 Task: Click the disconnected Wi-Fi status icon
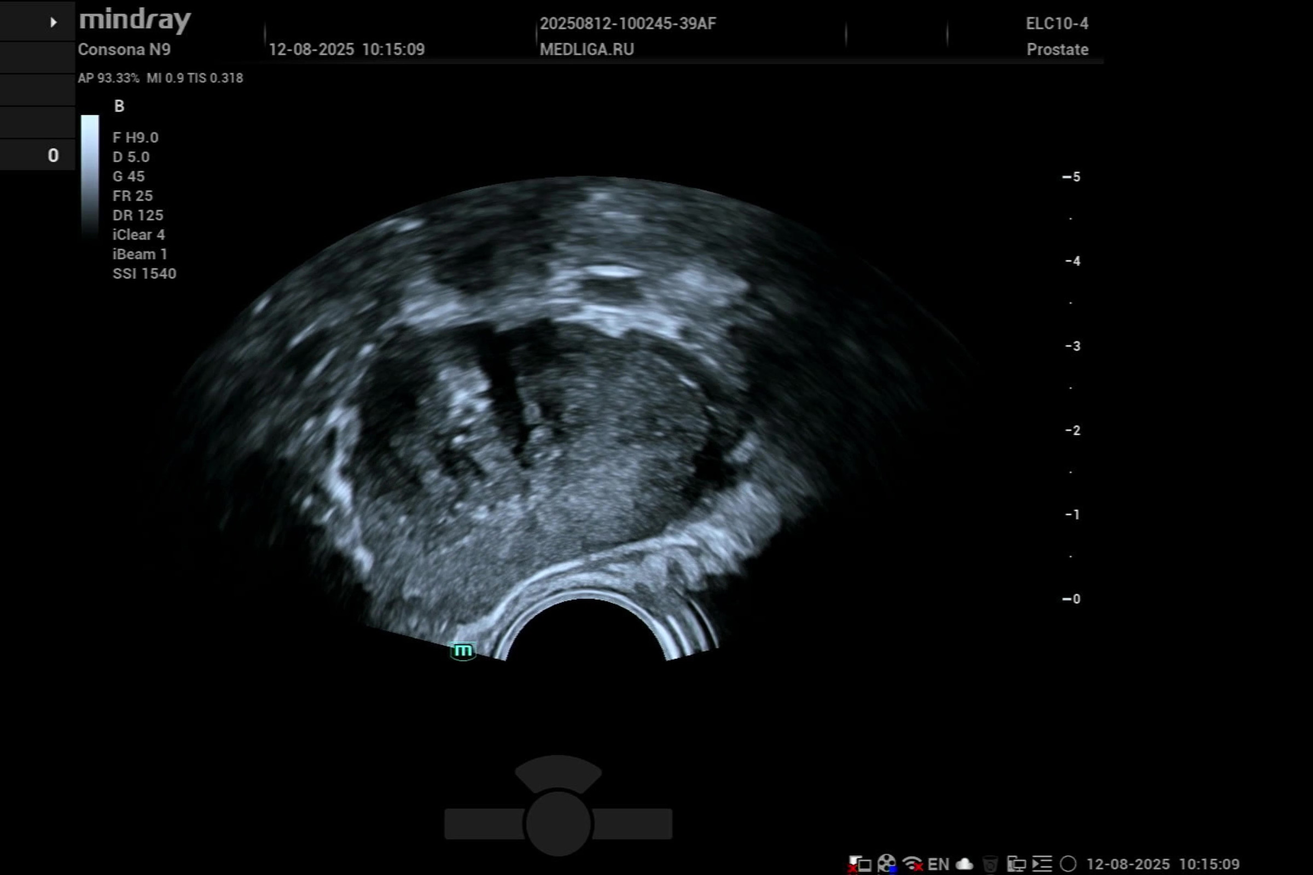[912, 864]
